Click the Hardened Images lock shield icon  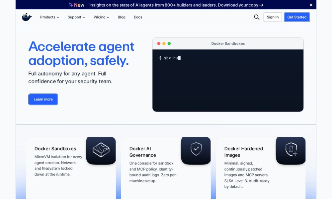click(291, 150)
